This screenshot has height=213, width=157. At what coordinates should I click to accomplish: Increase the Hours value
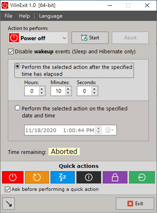[x=42, y=89]
